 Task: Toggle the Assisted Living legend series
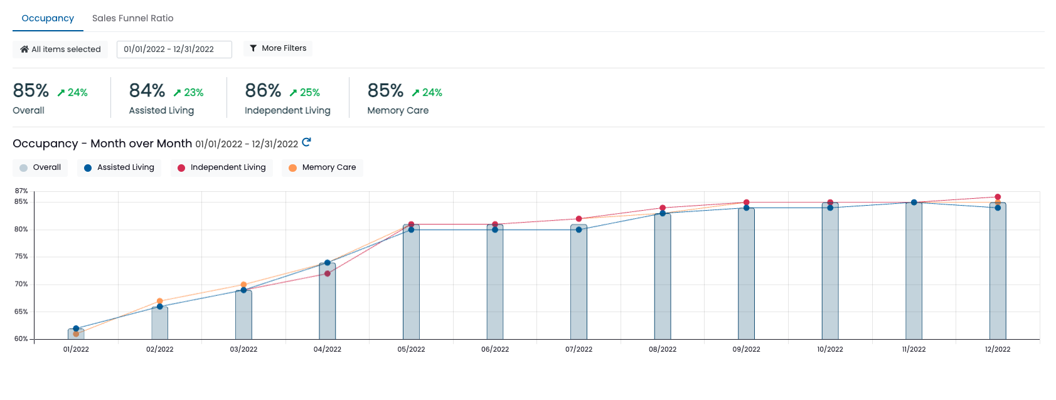(x=119, y=167)
